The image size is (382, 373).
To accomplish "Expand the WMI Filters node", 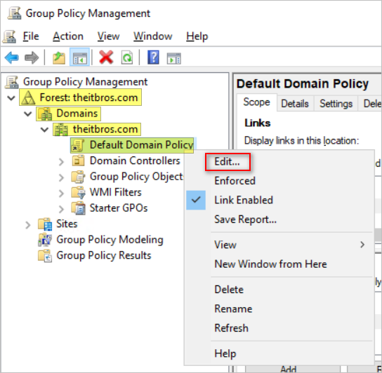I will tap(61, 194).
